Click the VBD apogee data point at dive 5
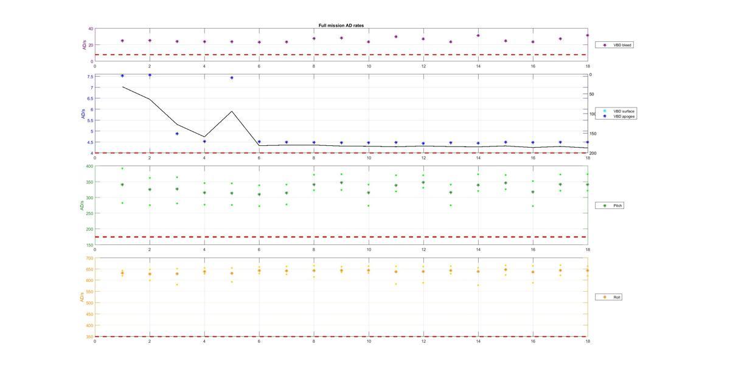This screenshot has width=730, height=378. (232, 78)
